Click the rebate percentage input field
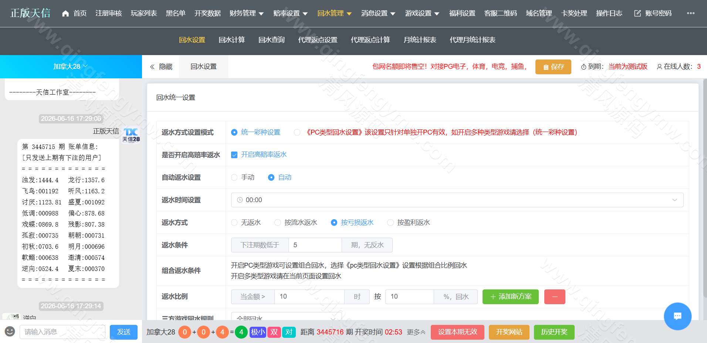The width and height of the screenshot is (707, 343). (409, 297)
